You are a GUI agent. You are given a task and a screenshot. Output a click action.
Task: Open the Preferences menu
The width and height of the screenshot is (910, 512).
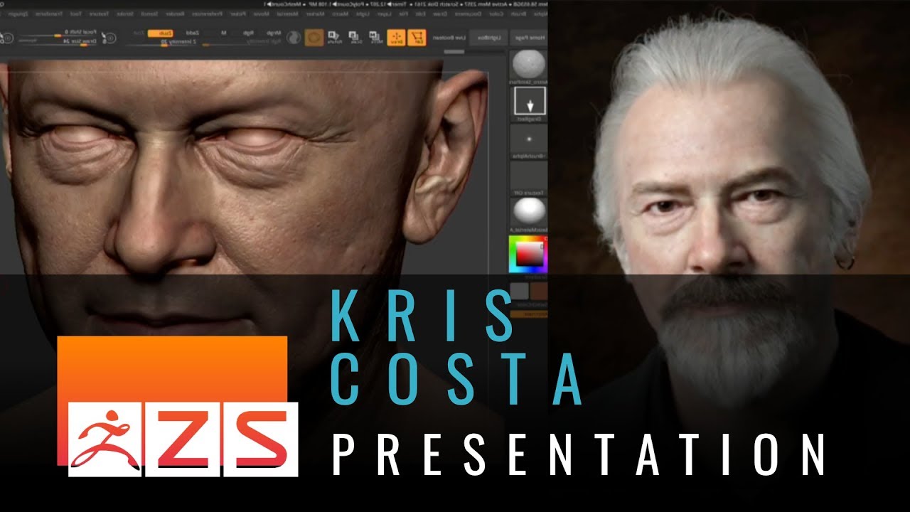(208, 14)
